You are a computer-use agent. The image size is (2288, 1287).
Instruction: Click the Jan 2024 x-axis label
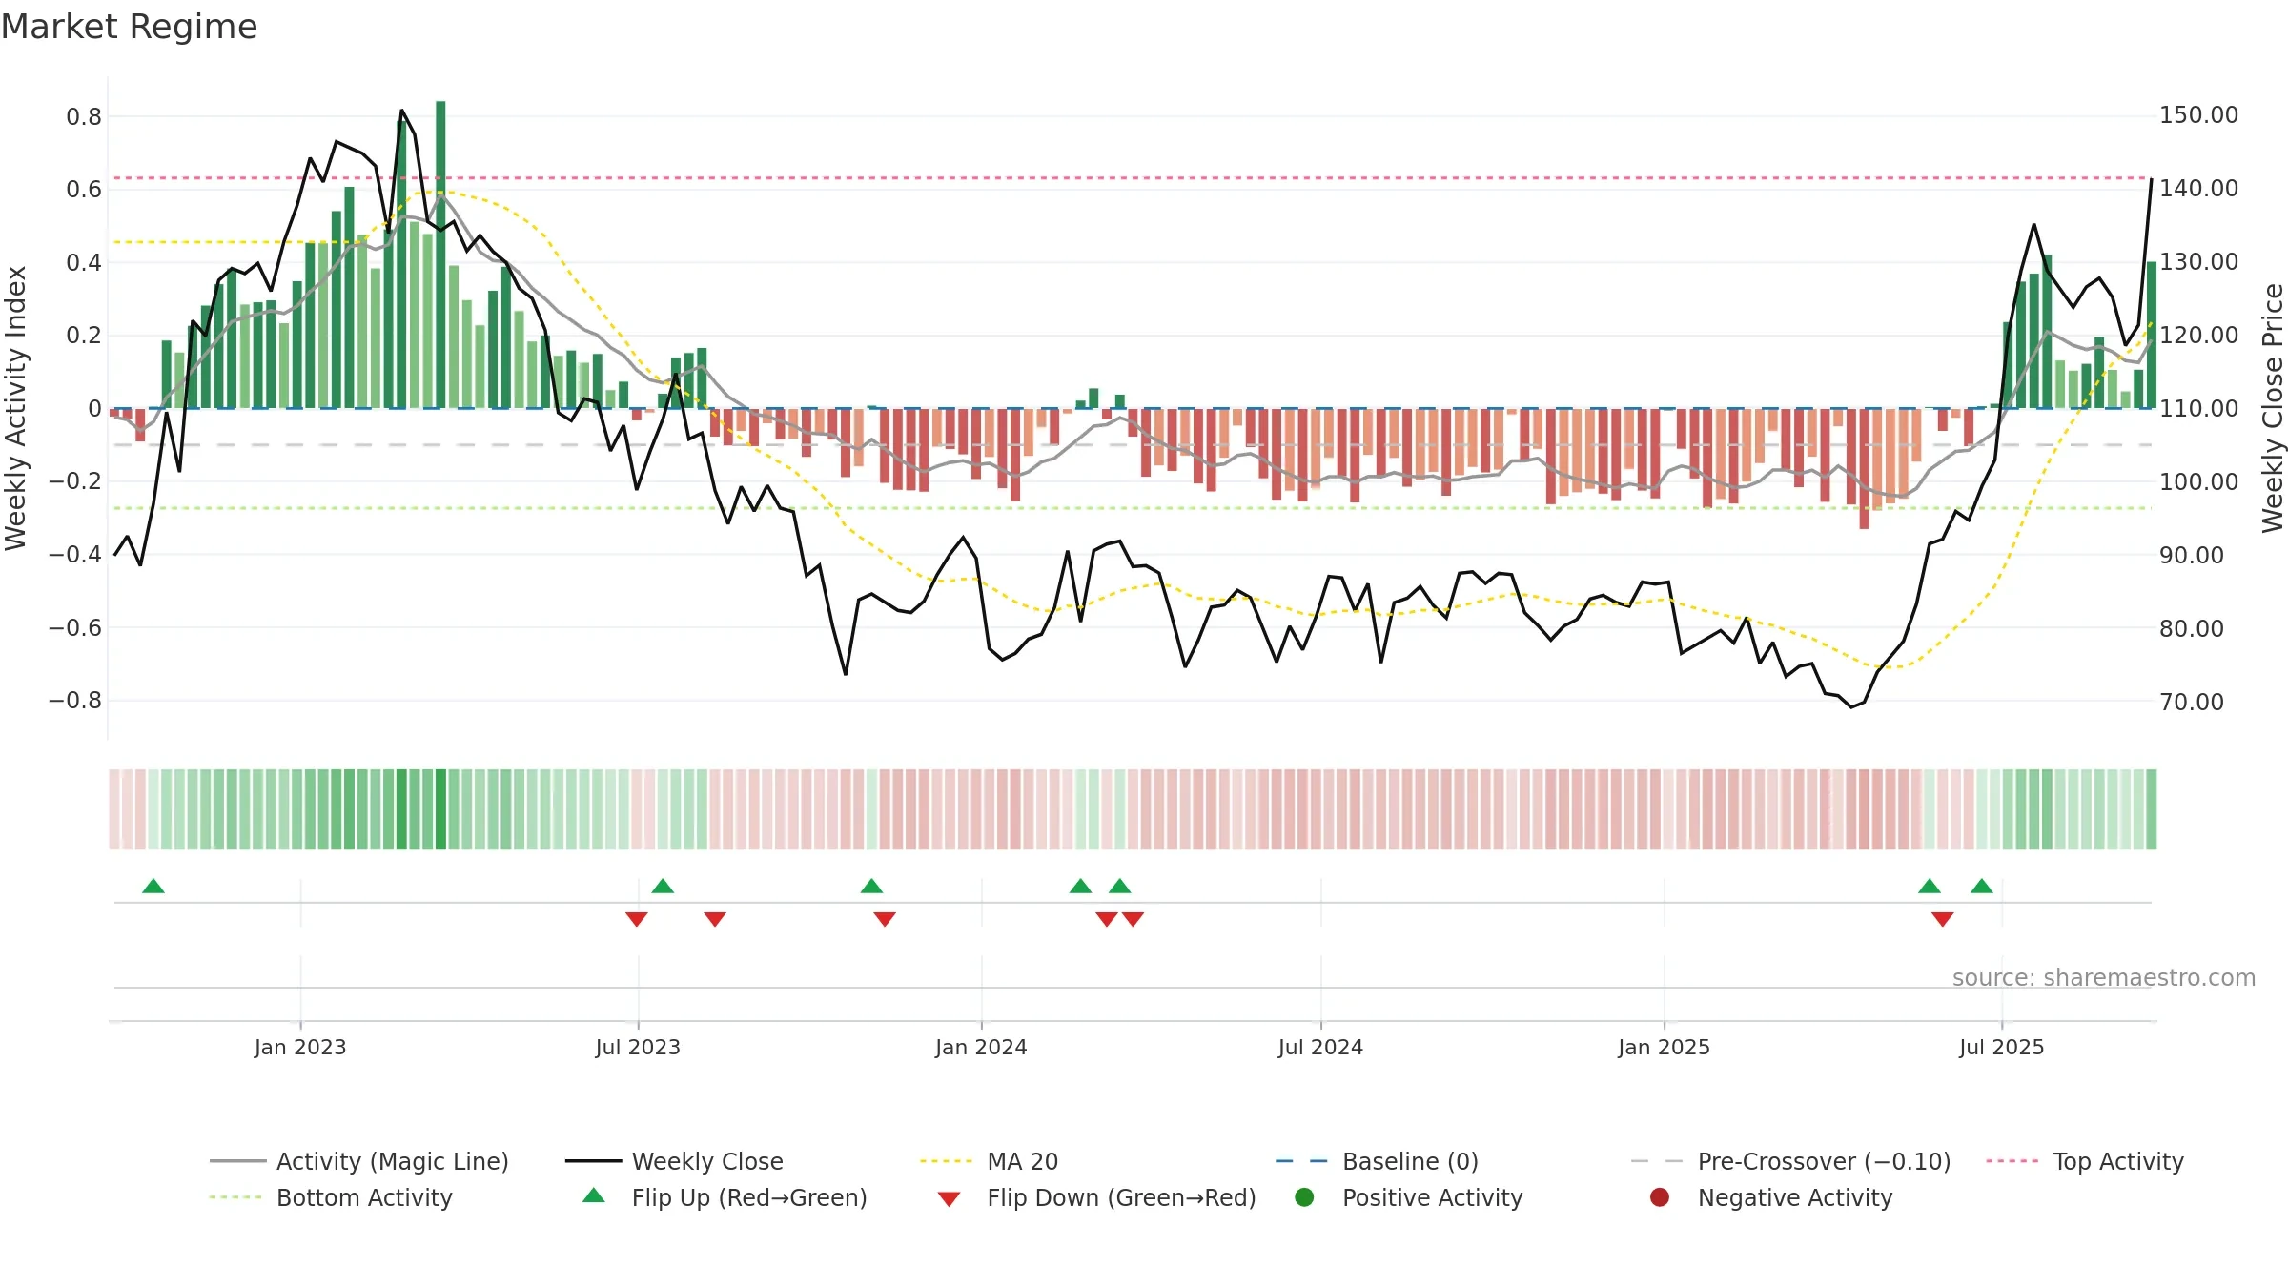(981, 1047)
